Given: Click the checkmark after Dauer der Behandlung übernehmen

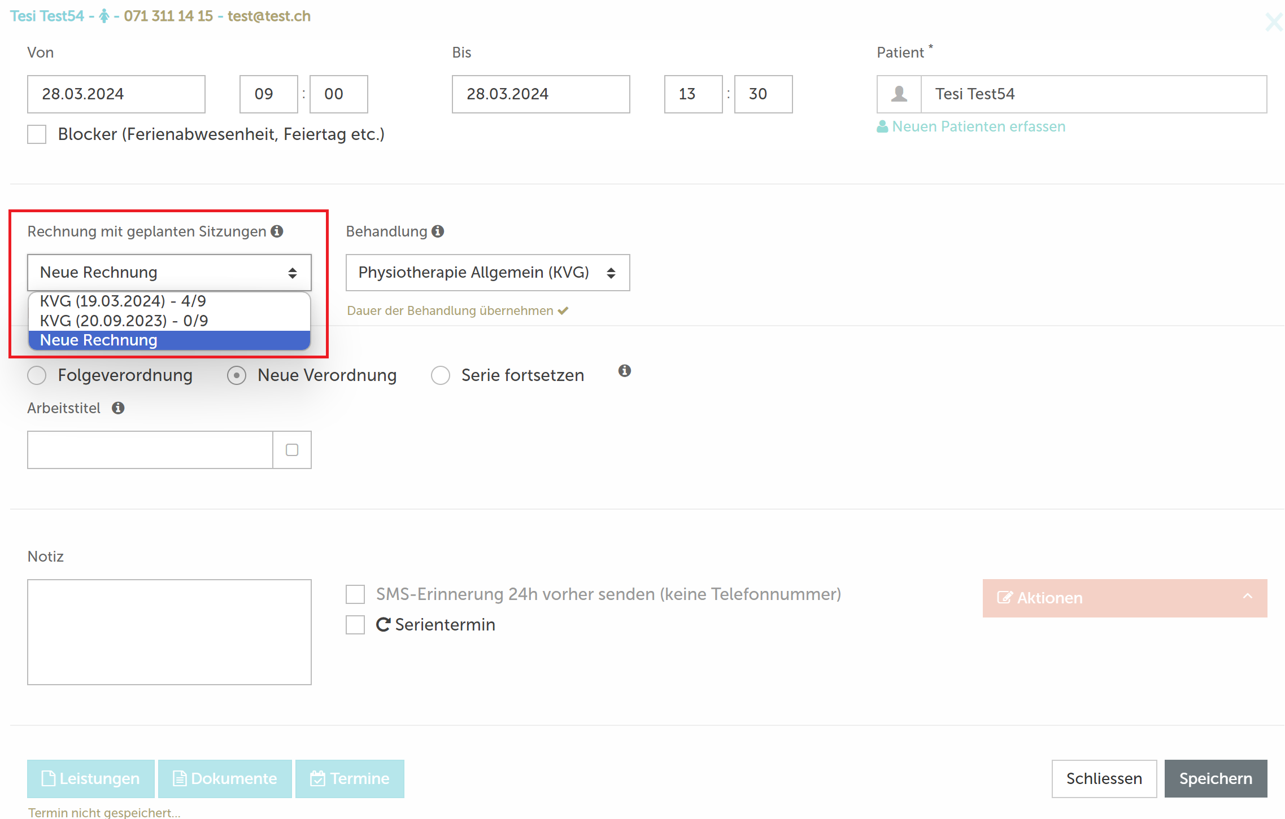Looking at the screenshot, I should tap(563, 311).
